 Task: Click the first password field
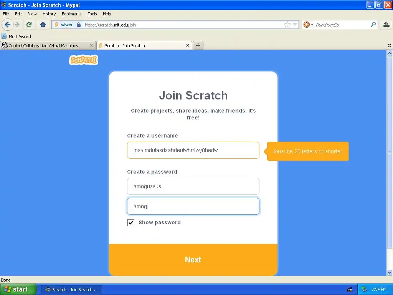pyautogui.click(x=193, y=186)
